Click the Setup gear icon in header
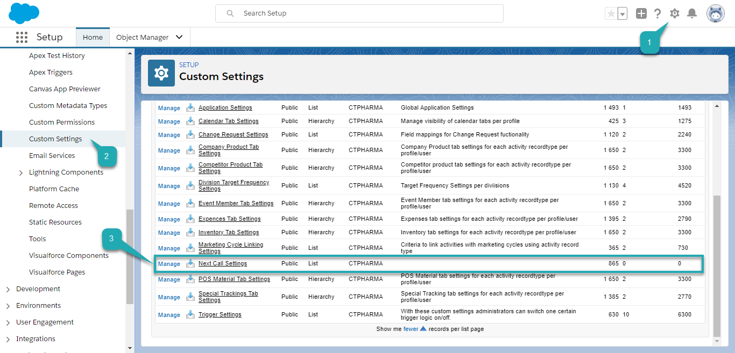The image size is (735, 353). tap(675, 13)
